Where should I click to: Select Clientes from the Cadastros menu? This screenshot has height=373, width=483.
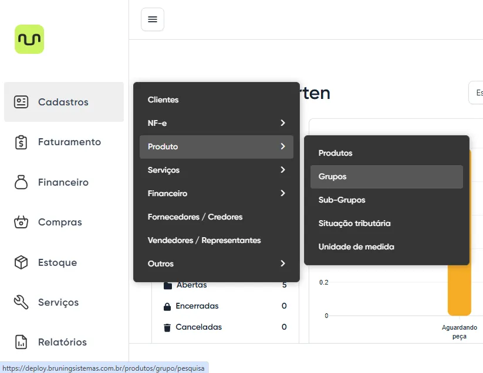pyautogui.click(x=163, y=100)
